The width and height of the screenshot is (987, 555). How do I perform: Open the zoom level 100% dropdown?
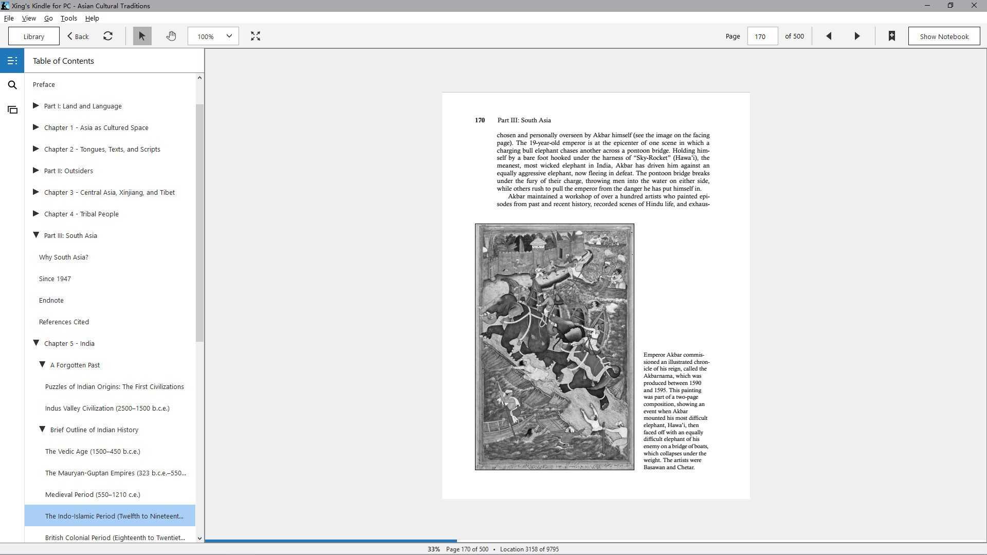click(213, 36)
